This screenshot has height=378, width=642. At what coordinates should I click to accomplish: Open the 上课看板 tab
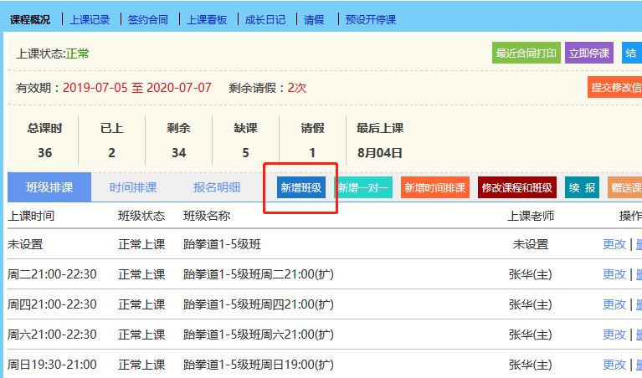pyautogui.click(x=207, y=19)
